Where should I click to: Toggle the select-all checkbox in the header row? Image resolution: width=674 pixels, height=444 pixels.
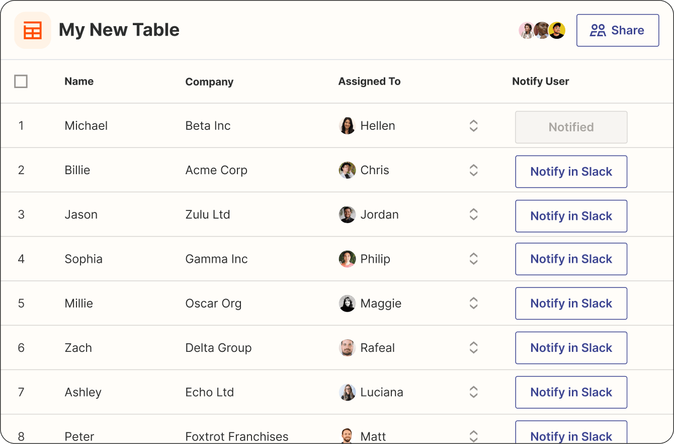click(x=21, y=81)
